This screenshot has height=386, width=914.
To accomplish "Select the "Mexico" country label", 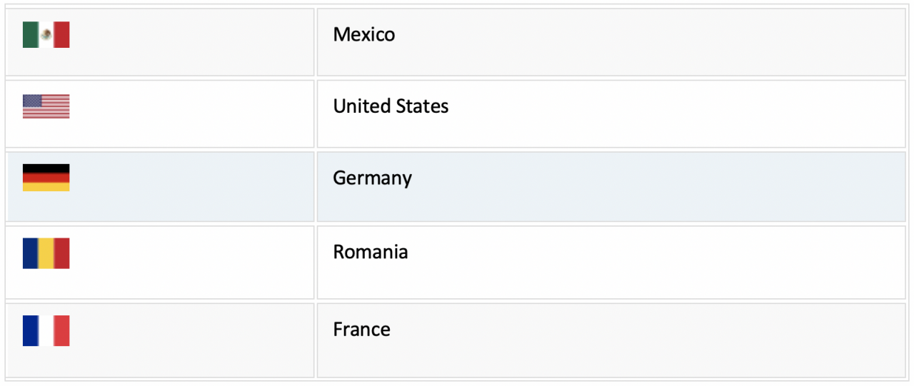I will pos(364,34).
